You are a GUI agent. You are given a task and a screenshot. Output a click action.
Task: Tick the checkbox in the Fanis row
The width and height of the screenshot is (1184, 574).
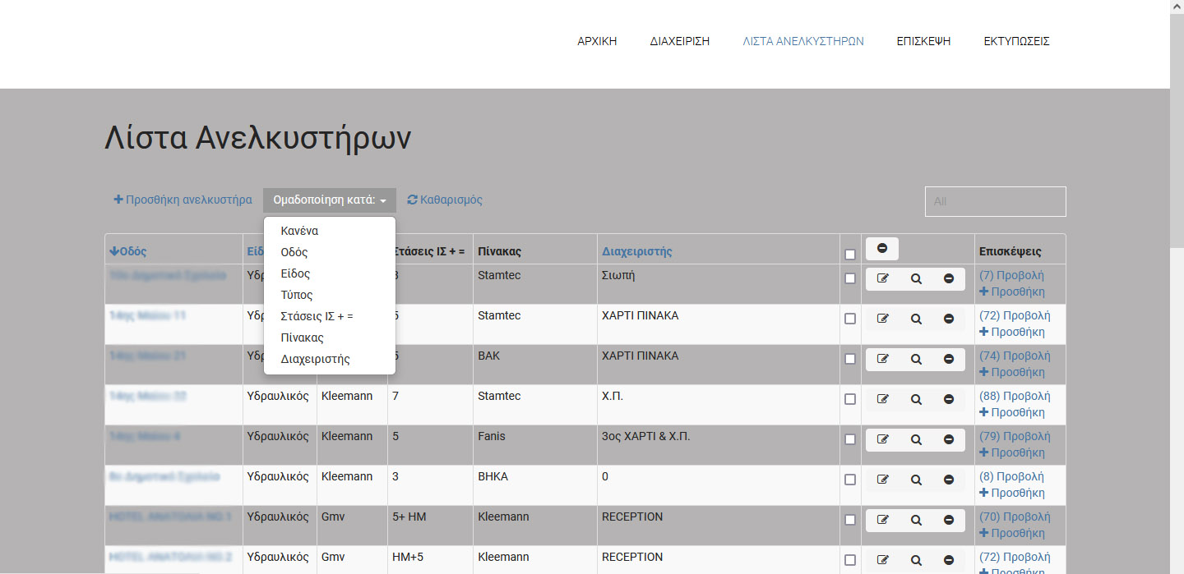tap(850, 439)
